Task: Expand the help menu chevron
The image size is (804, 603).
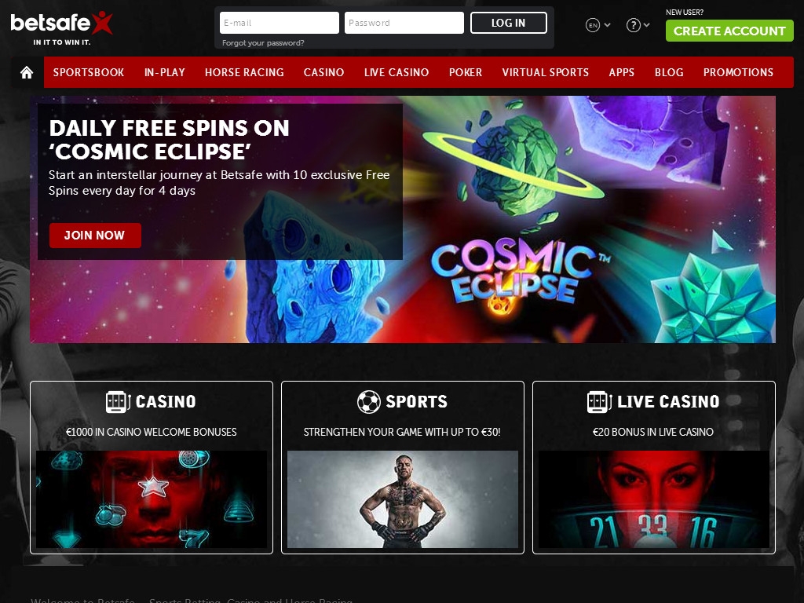Action: pos(647,24)
